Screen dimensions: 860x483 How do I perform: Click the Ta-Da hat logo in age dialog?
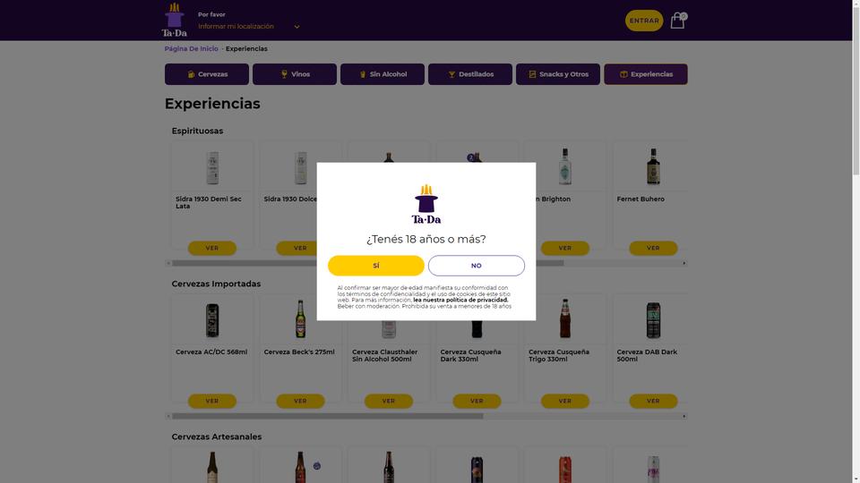point(426,204)
